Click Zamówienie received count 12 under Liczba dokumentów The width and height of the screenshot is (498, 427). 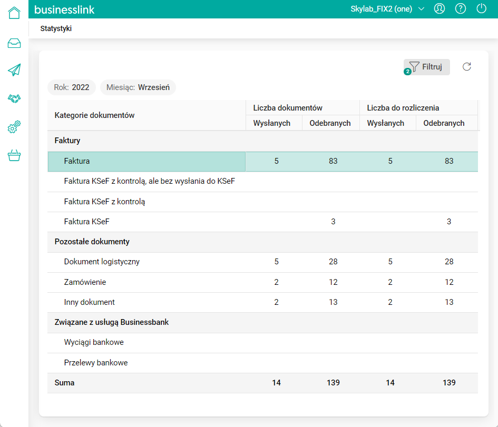tap(333, 282)
